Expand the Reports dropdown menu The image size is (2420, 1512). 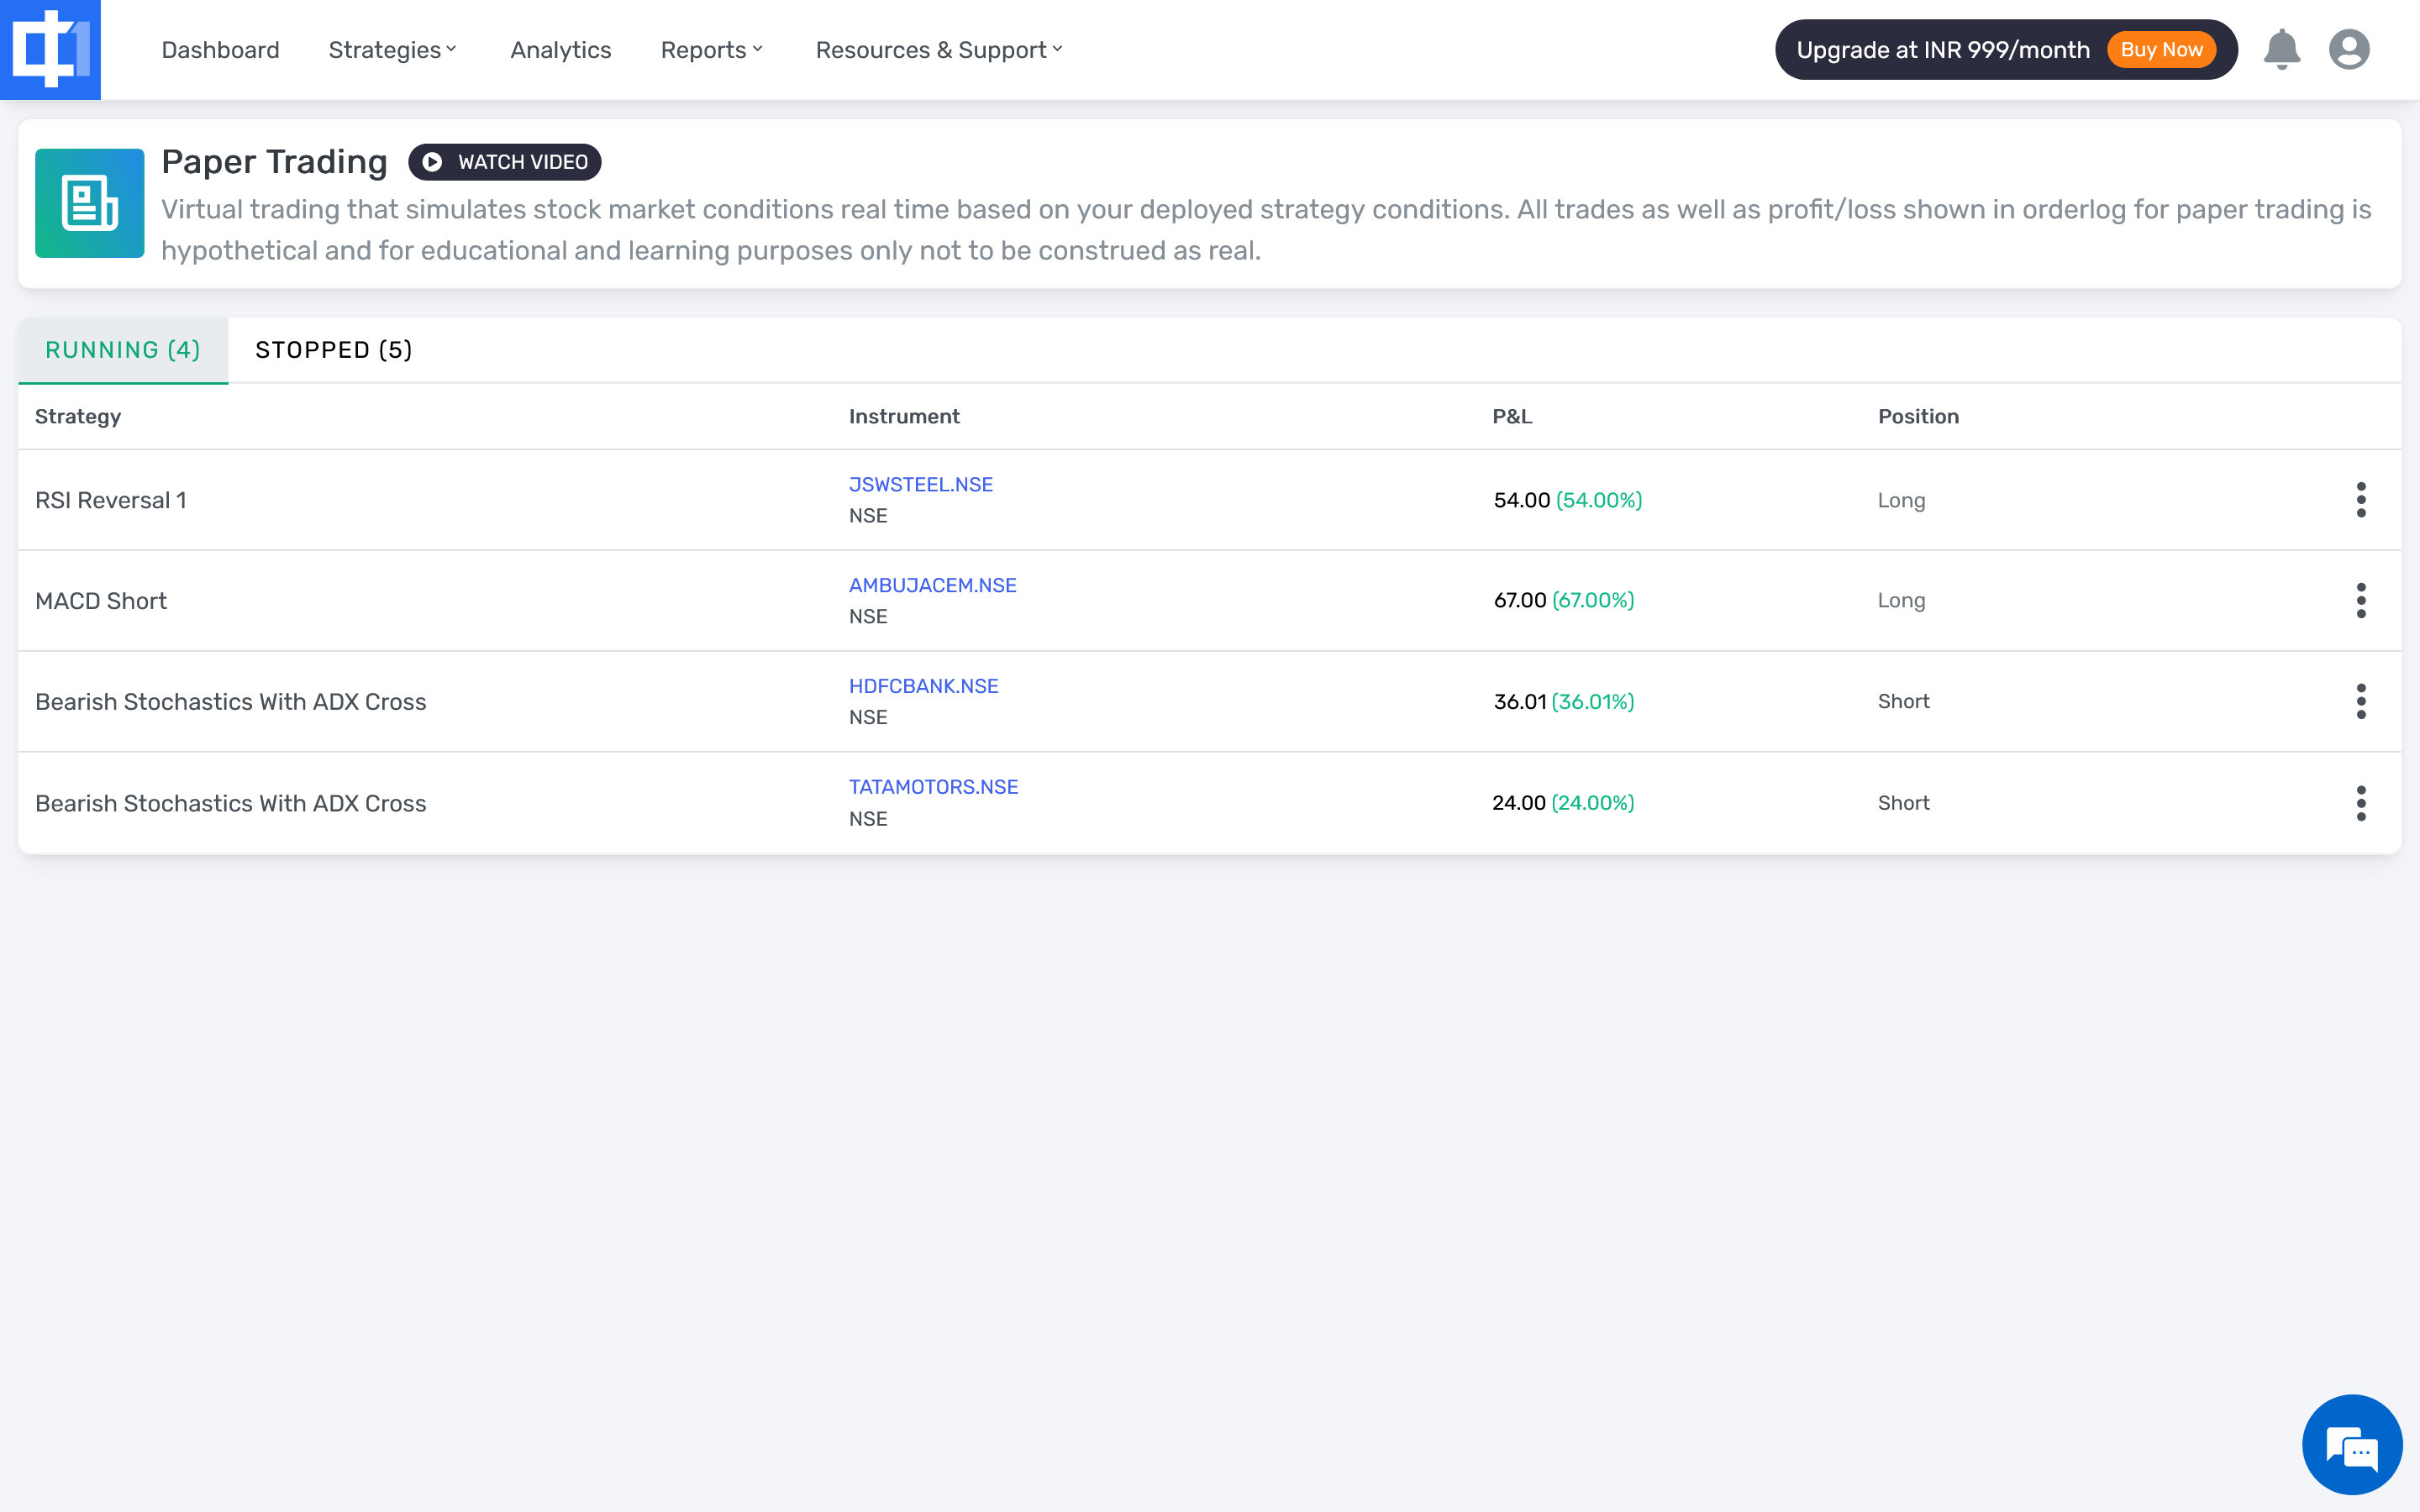pos(711,50)
